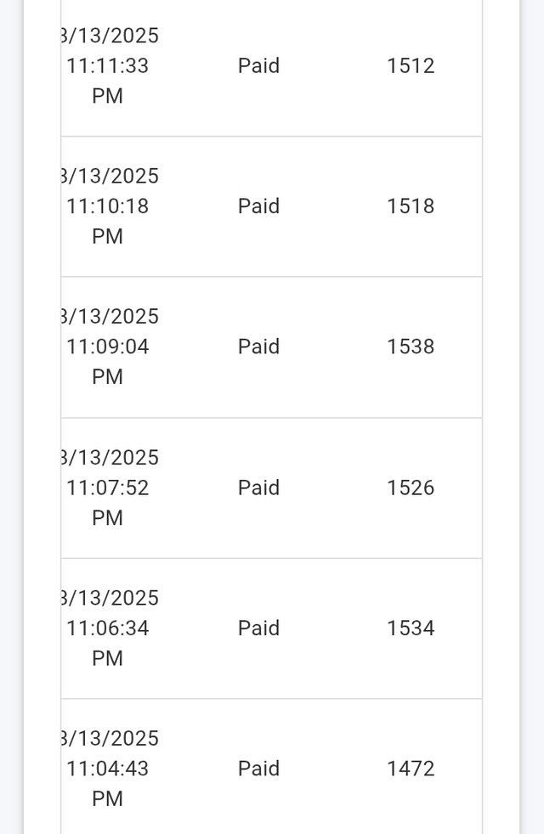This screenshot has height=834, width=544.
Task: Select the value 1526
Action: coord(411,487)
